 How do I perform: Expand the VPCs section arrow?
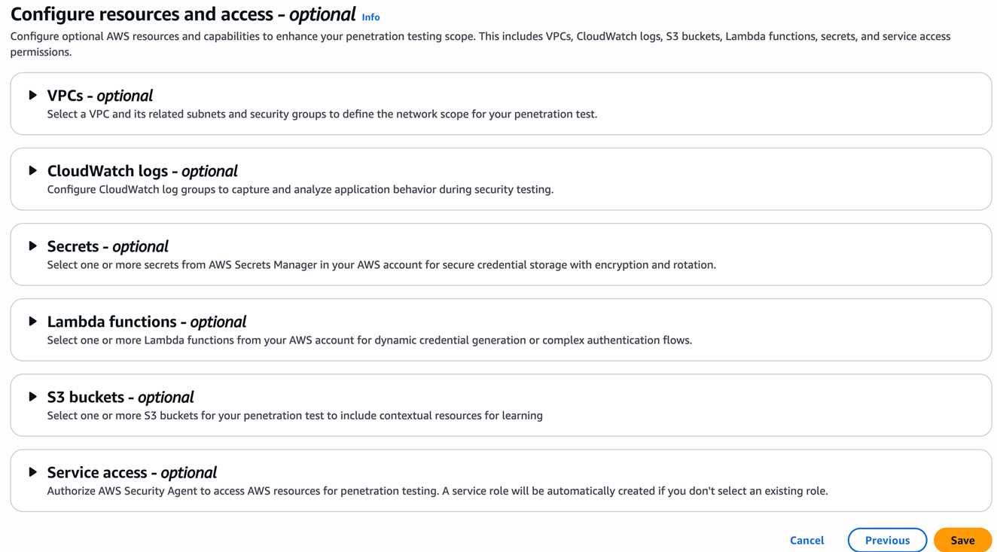point(33,96)
